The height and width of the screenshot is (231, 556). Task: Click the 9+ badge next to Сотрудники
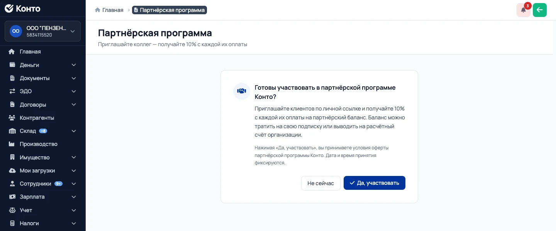tap(58, 184)
